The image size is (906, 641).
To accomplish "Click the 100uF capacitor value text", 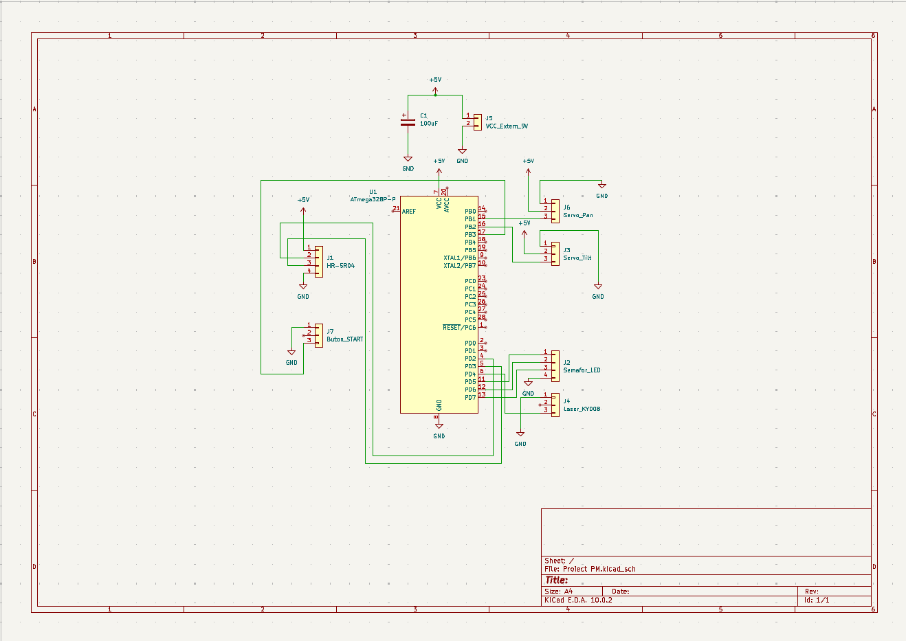I will [x=429, y=124].
